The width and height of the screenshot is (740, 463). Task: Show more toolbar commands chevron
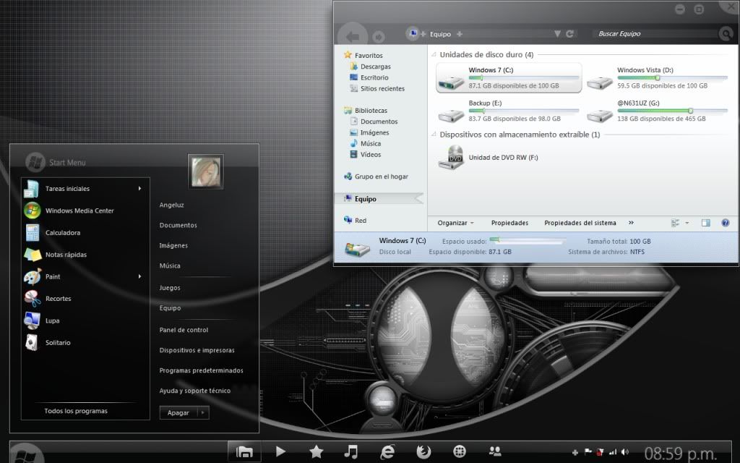[631, 223]
